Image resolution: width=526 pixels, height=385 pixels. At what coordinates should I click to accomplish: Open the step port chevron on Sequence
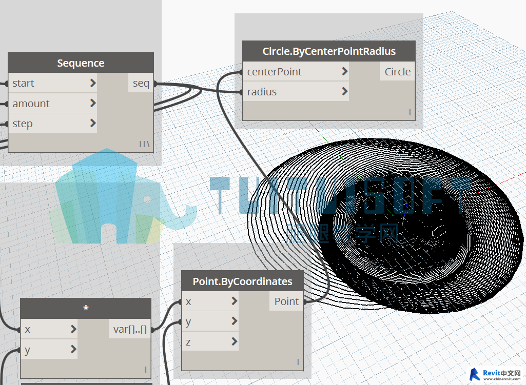(x=92, y=123)
